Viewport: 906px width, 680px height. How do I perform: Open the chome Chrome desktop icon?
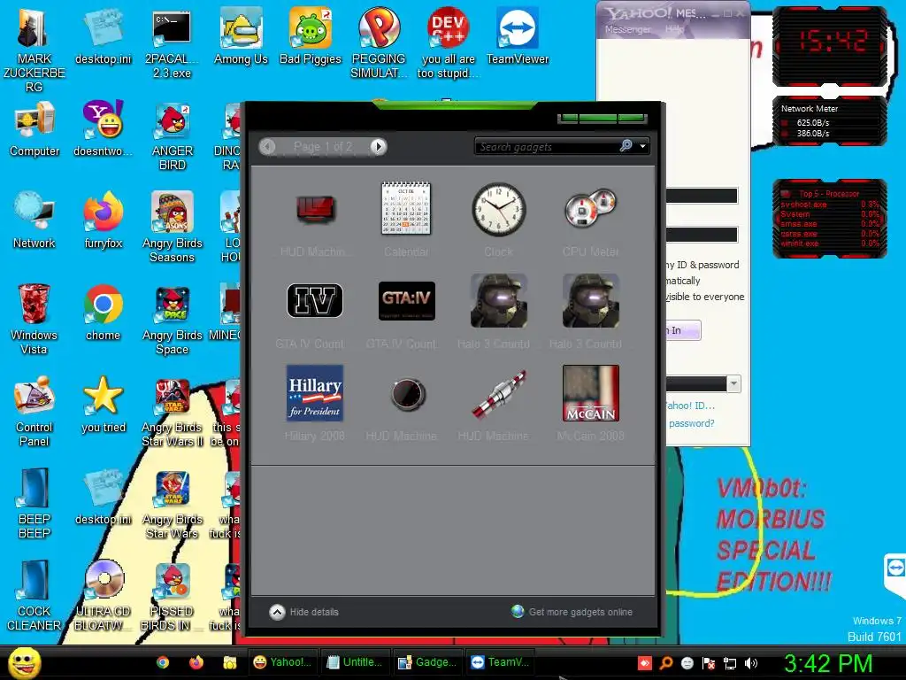click(x=103, y=314)
